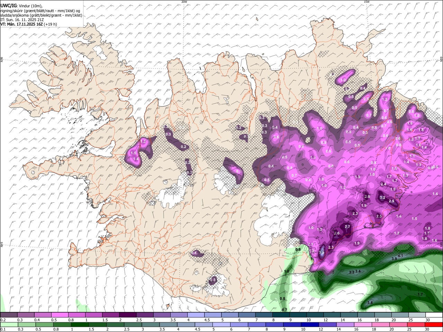Click the 2.9 snowfall value on map
This screenshot has height=332, width=443.
pos(391,201)
